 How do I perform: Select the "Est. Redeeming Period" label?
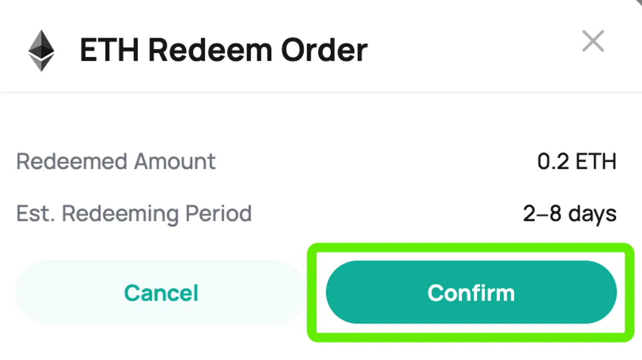134,213
